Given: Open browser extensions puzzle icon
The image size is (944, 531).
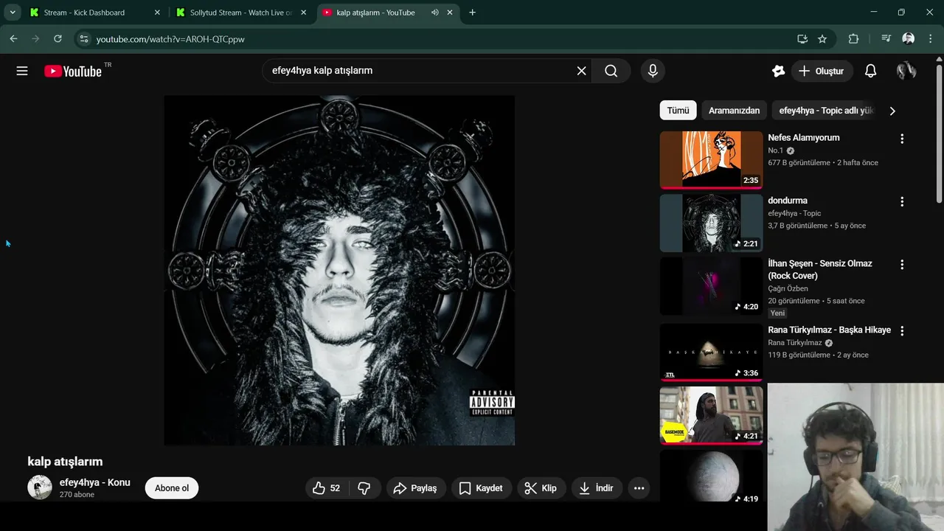Looking at the screenshot, I should coord(853,38).
